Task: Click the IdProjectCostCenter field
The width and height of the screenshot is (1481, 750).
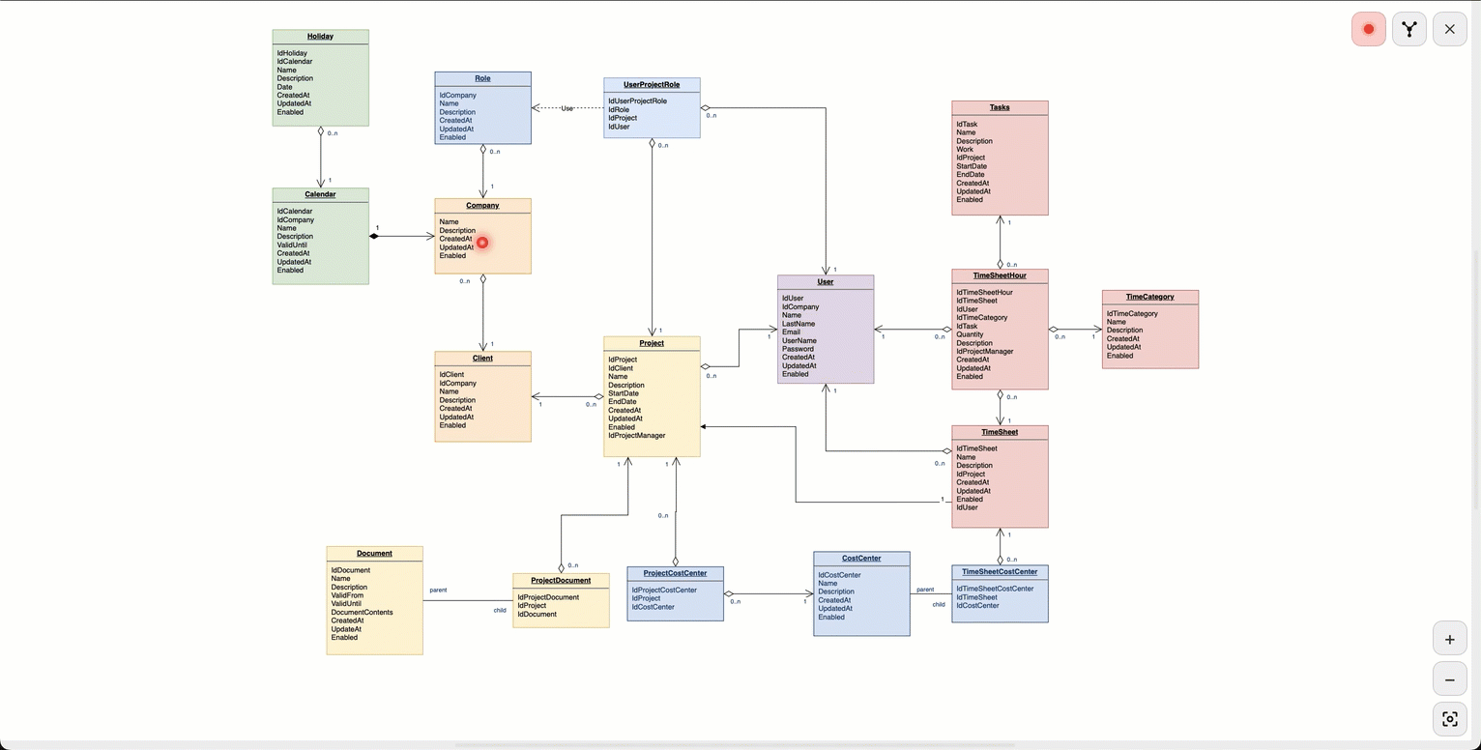Action: pyautogui.click(x=664, y=590)
